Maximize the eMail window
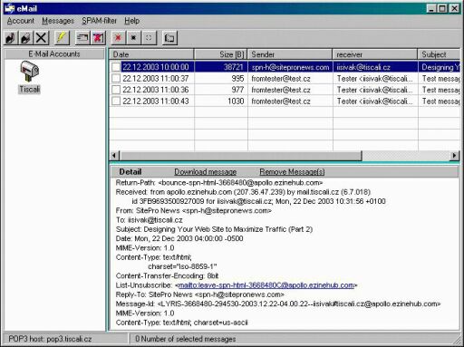Image resolution: width=464 pixels, height=347 pixels. (x=442, y=8)
